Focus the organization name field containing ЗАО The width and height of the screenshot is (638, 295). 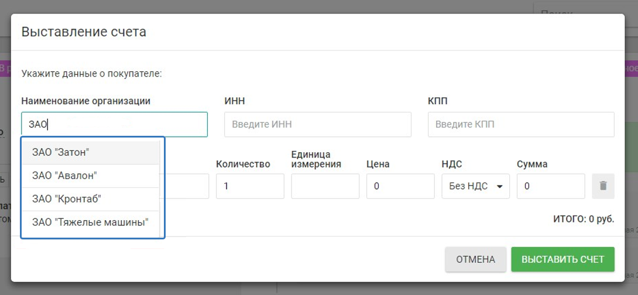(x=114, y=125)
